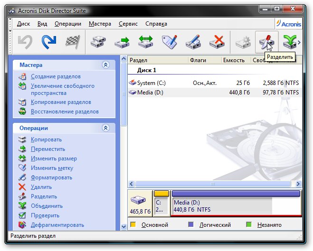Click the Восстановление разделов green icon

click(x=22, y=111)
